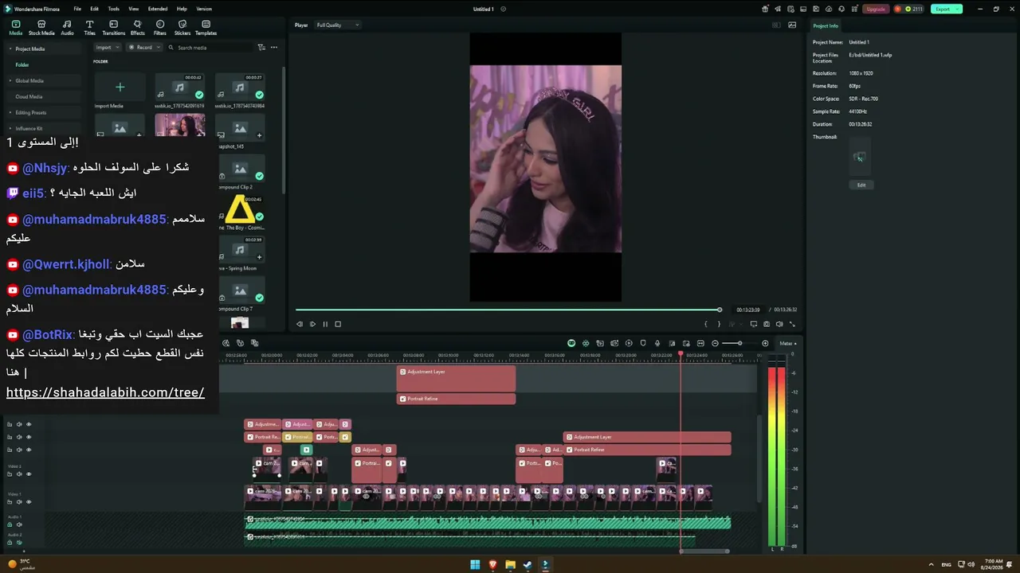Open the Extended menu

click(158, 9)
